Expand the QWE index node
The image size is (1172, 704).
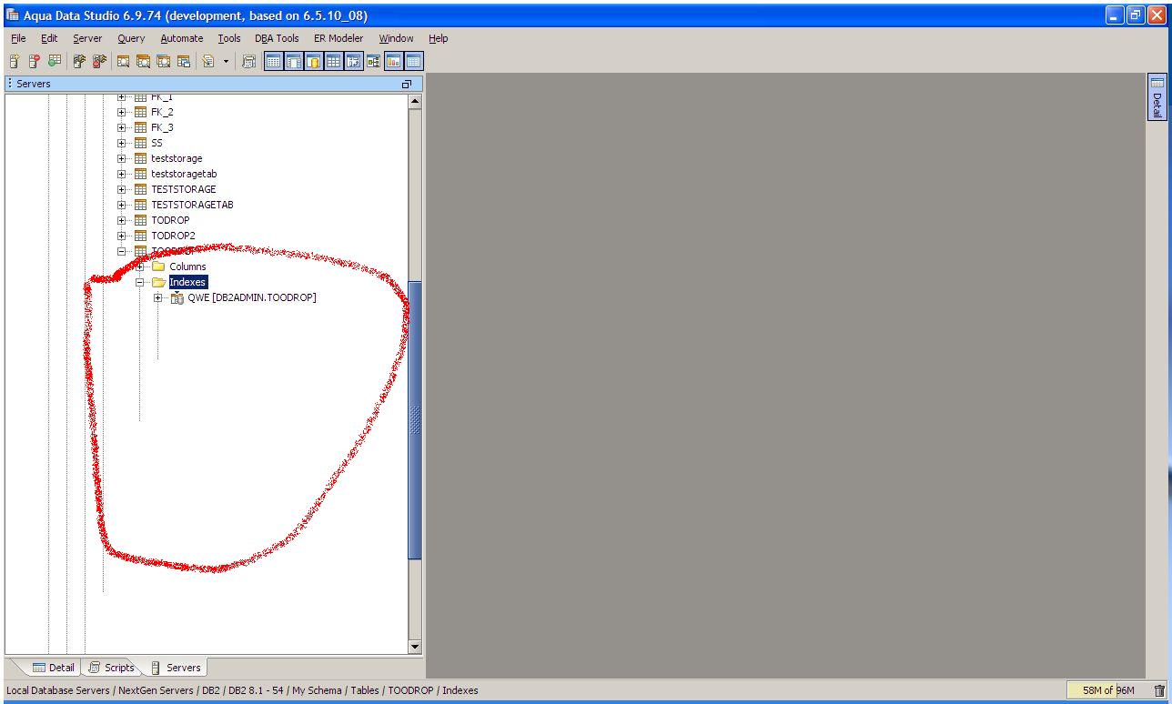click(158, 297)
